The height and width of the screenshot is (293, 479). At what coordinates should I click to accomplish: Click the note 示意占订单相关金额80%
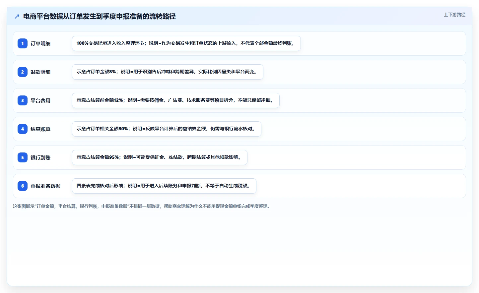coord(167,129)
